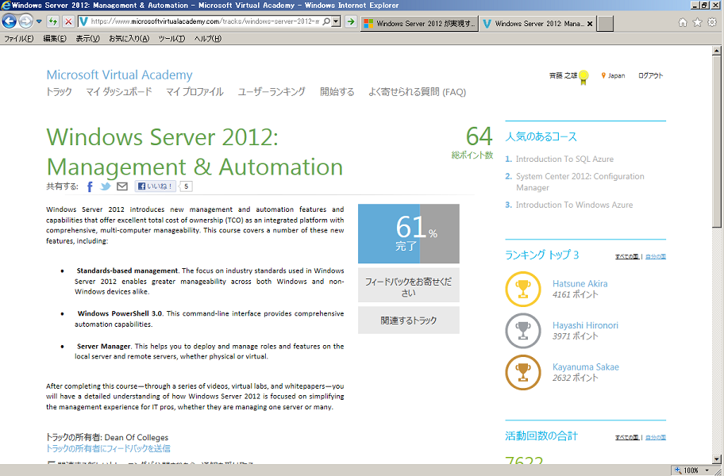Click the 61% 完了 progress box
Viewport: 724px width, 476px height.
click(x=408, y=234)
